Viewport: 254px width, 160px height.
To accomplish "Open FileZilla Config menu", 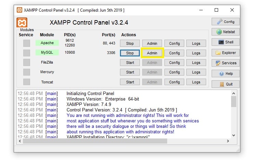I will point(174,63).
